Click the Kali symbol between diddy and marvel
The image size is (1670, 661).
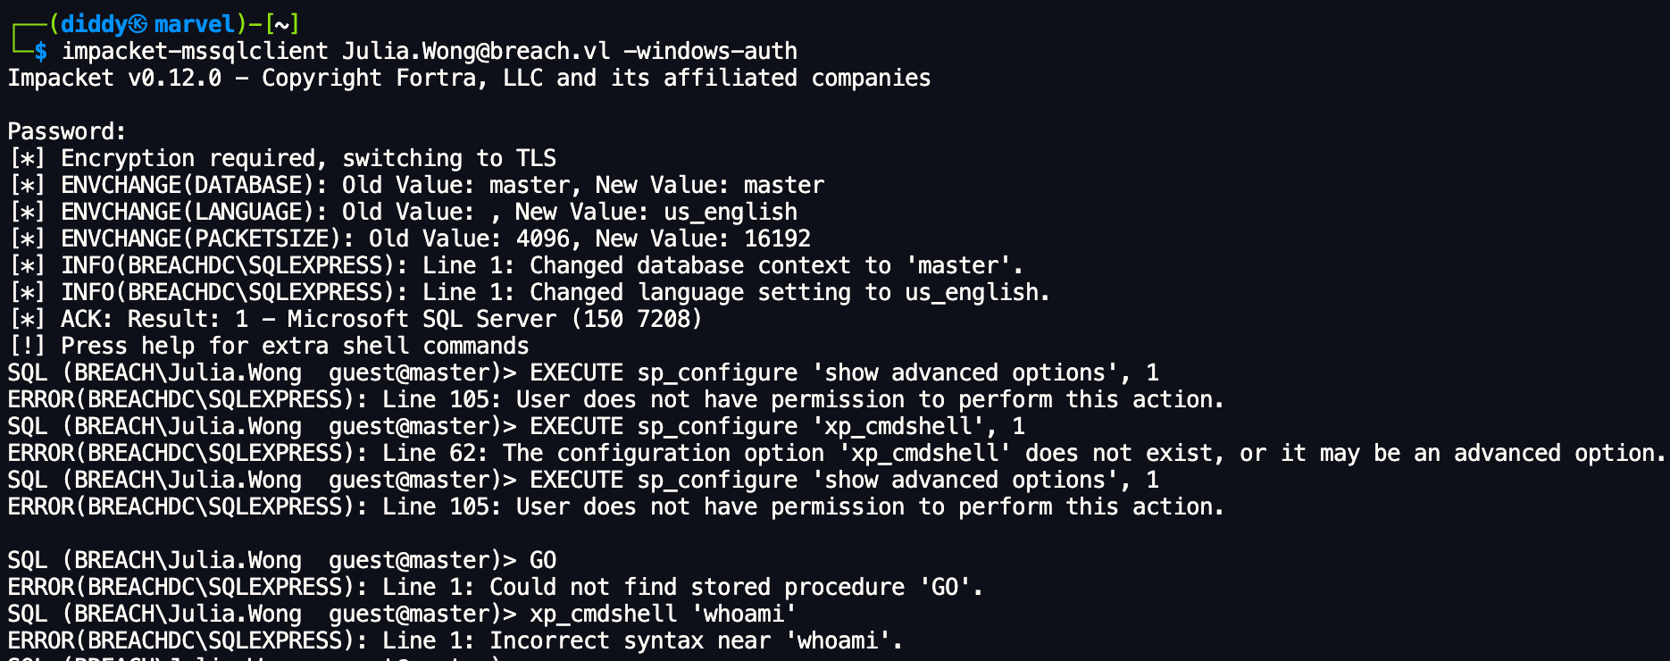pyautogui.click(x=138, y=24)
